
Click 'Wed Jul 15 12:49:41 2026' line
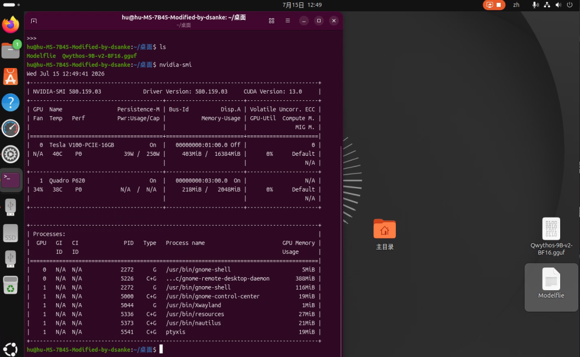tap(66, 74)
